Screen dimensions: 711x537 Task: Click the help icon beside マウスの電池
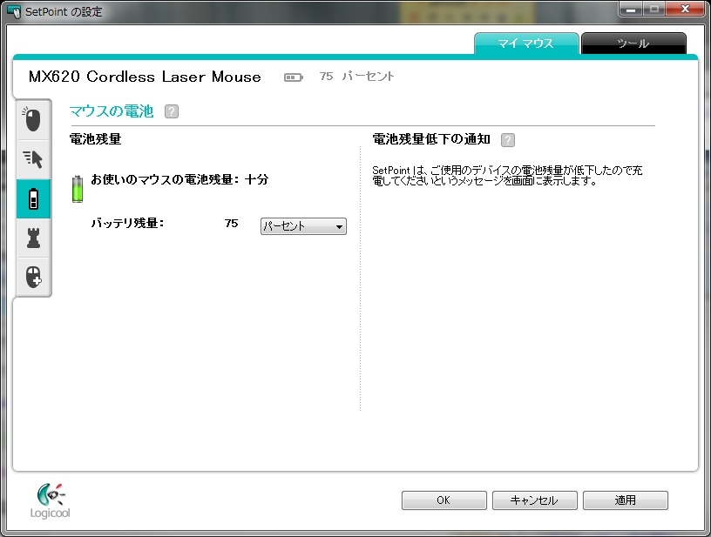click(172, 111)
